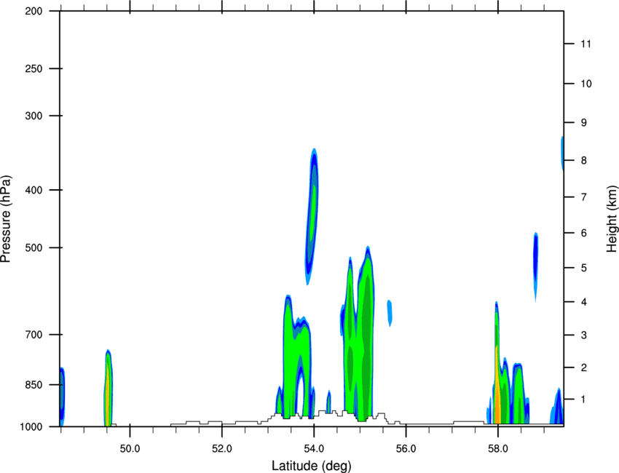
Task: Click the blue streak at 6 km height
Action: 536,266
